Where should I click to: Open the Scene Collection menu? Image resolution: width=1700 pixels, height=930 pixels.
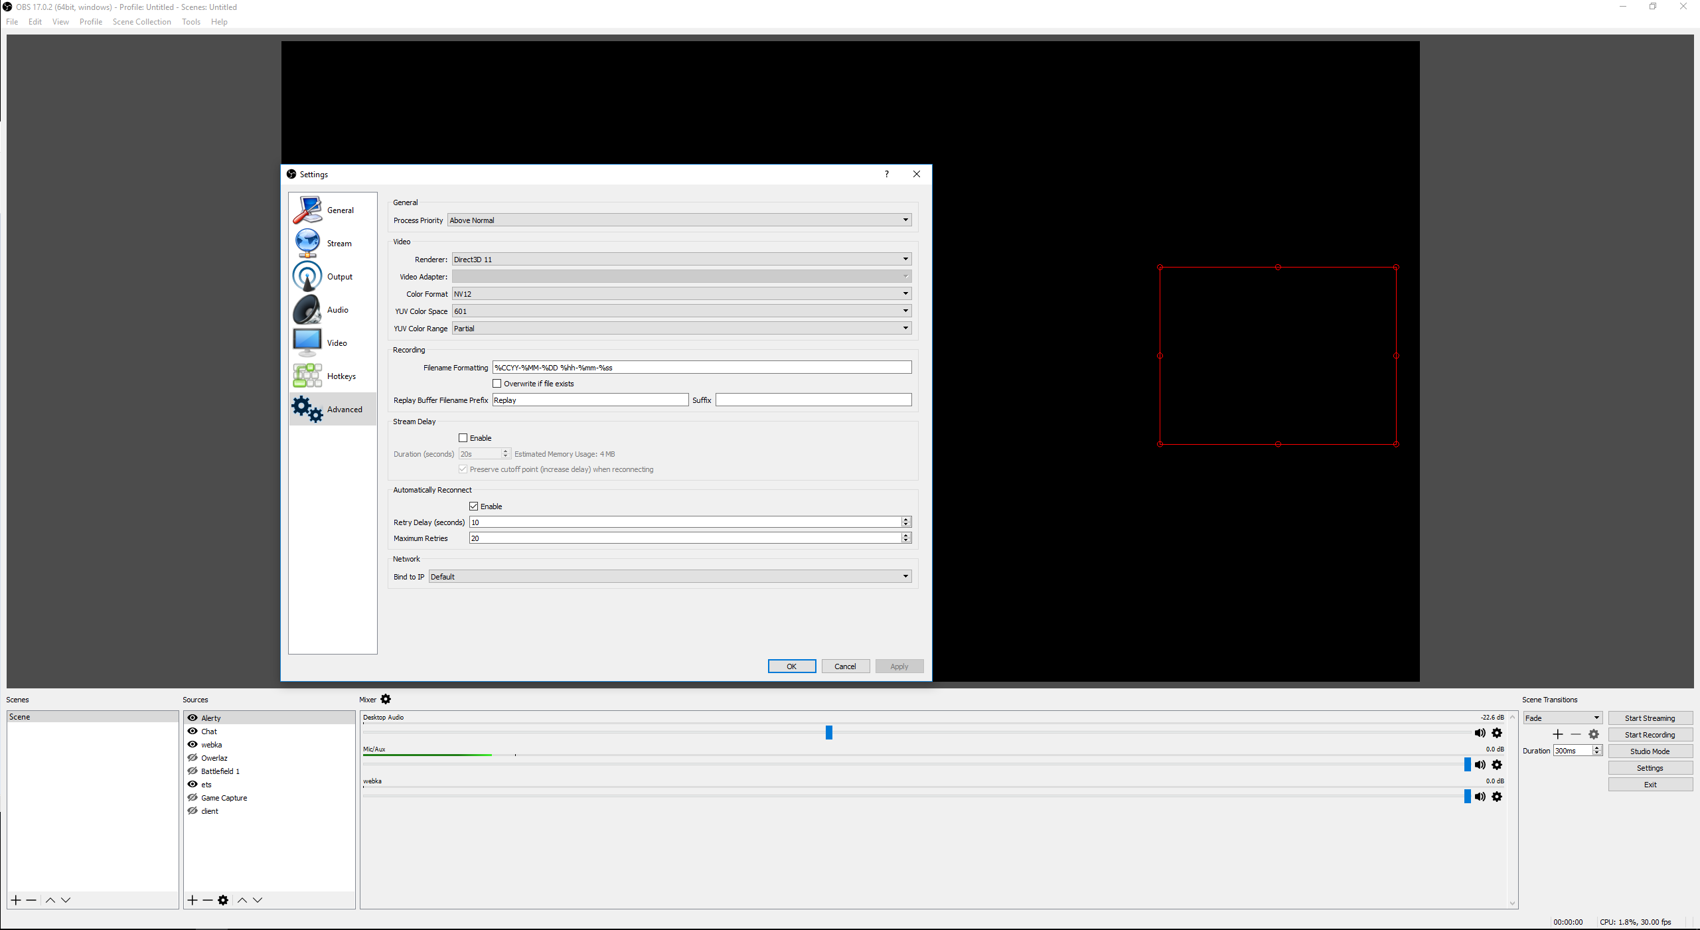pyautogui.click(x=141, y=22)
